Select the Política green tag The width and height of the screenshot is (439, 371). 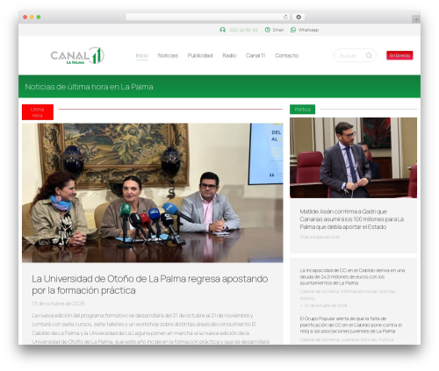[302, 110]
